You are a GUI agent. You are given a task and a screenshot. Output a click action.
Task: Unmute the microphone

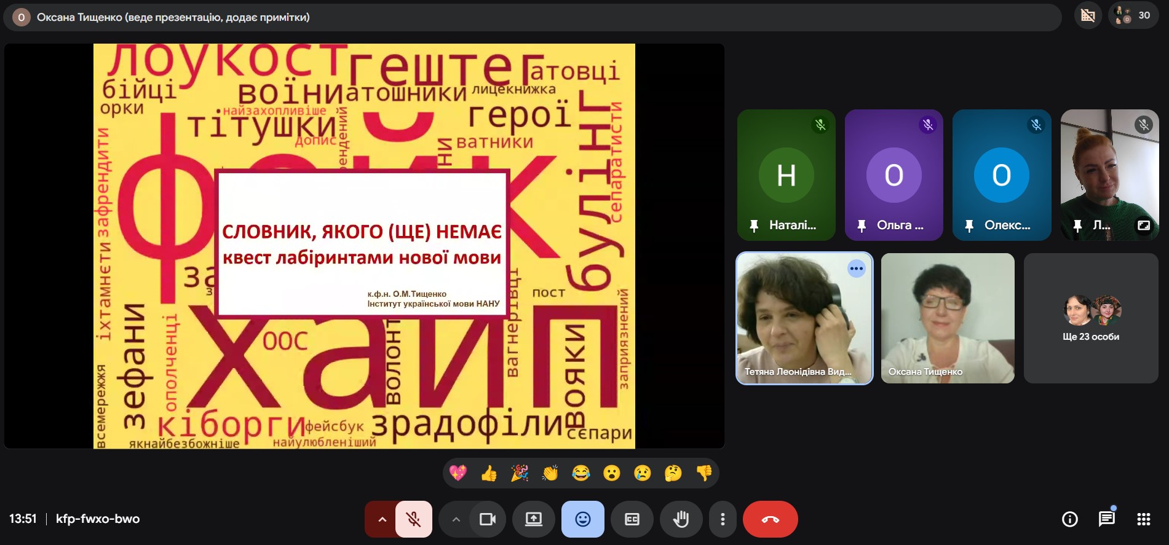(414, 519)
